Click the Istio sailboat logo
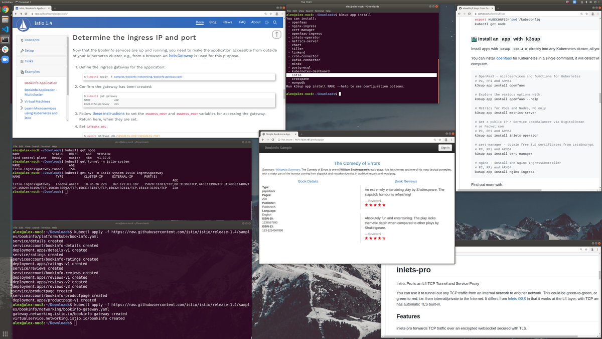Image resolution: width=602 pixels, height=339 pixels. point(23,24)
